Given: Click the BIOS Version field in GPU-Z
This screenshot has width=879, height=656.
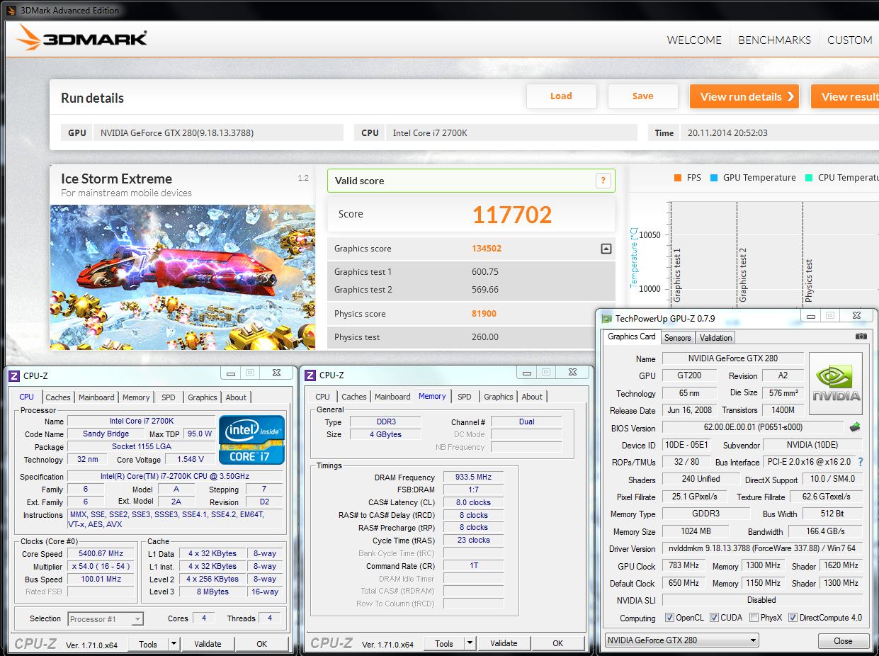Looking at the screenshot, I should (754, 428).
